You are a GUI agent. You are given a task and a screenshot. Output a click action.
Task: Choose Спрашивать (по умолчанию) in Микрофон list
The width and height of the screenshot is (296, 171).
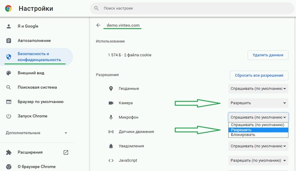[x=258, y=125]
